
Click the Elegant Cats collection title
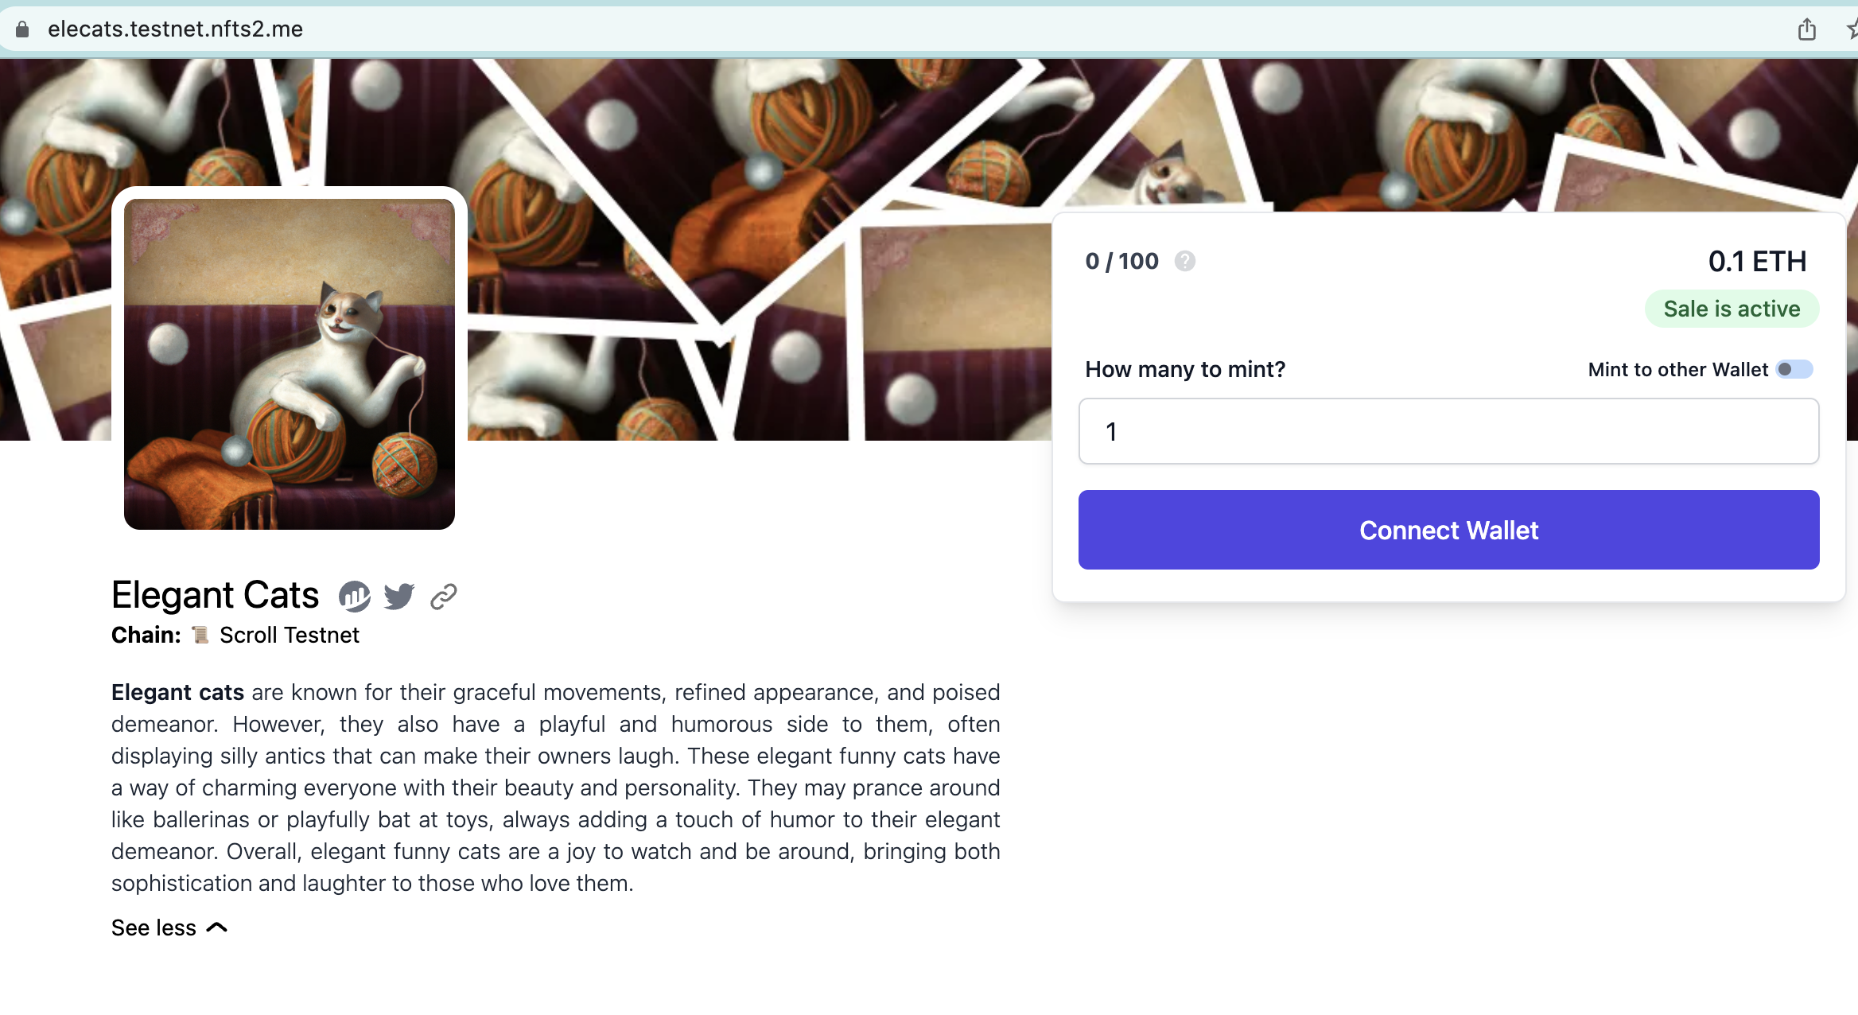click(x=215, y=595)
